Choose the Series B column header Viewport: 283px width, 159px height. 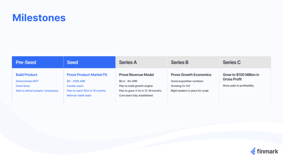[193, 62]
